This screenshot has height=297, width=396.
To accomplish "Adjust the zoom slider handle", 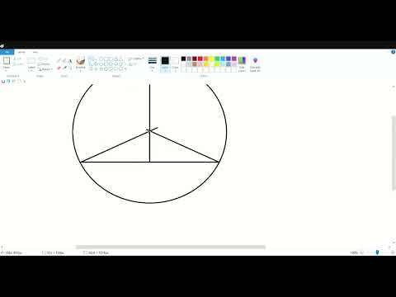I will (x=377, y=252).
